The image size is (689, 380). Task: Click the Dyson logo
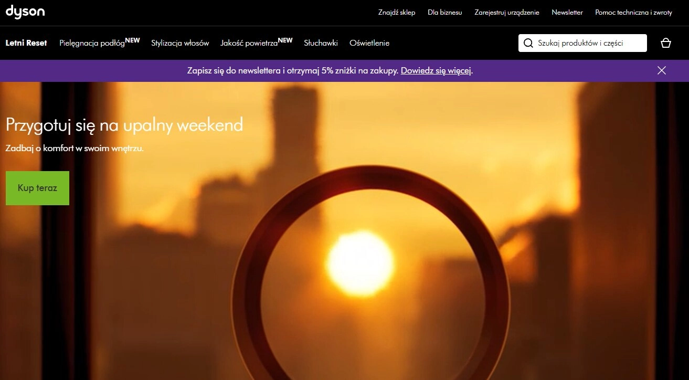(25, 12)
